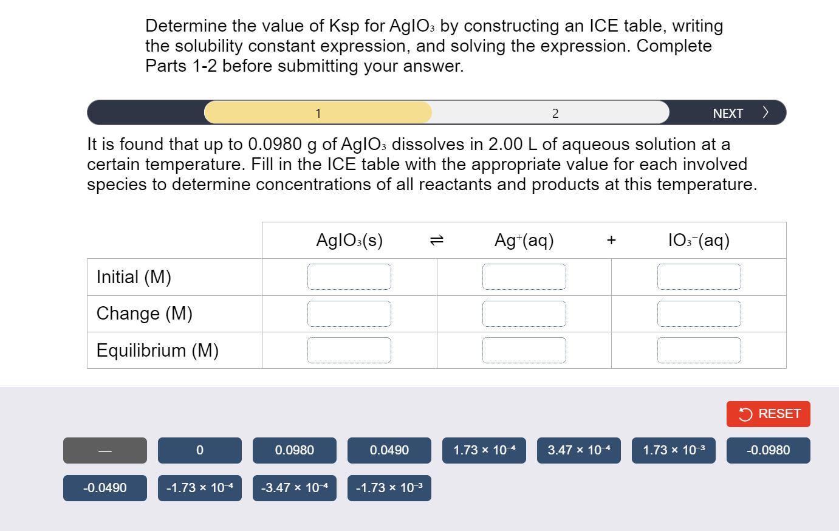Click the NEXT chevron arrow
Viewport: 839px width, 531px height.
[765, 112]
